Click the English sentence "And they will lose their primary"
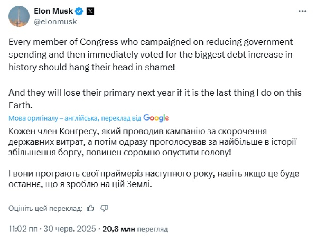The height and width of the screenshot is (242, 316). coord(155,93)
